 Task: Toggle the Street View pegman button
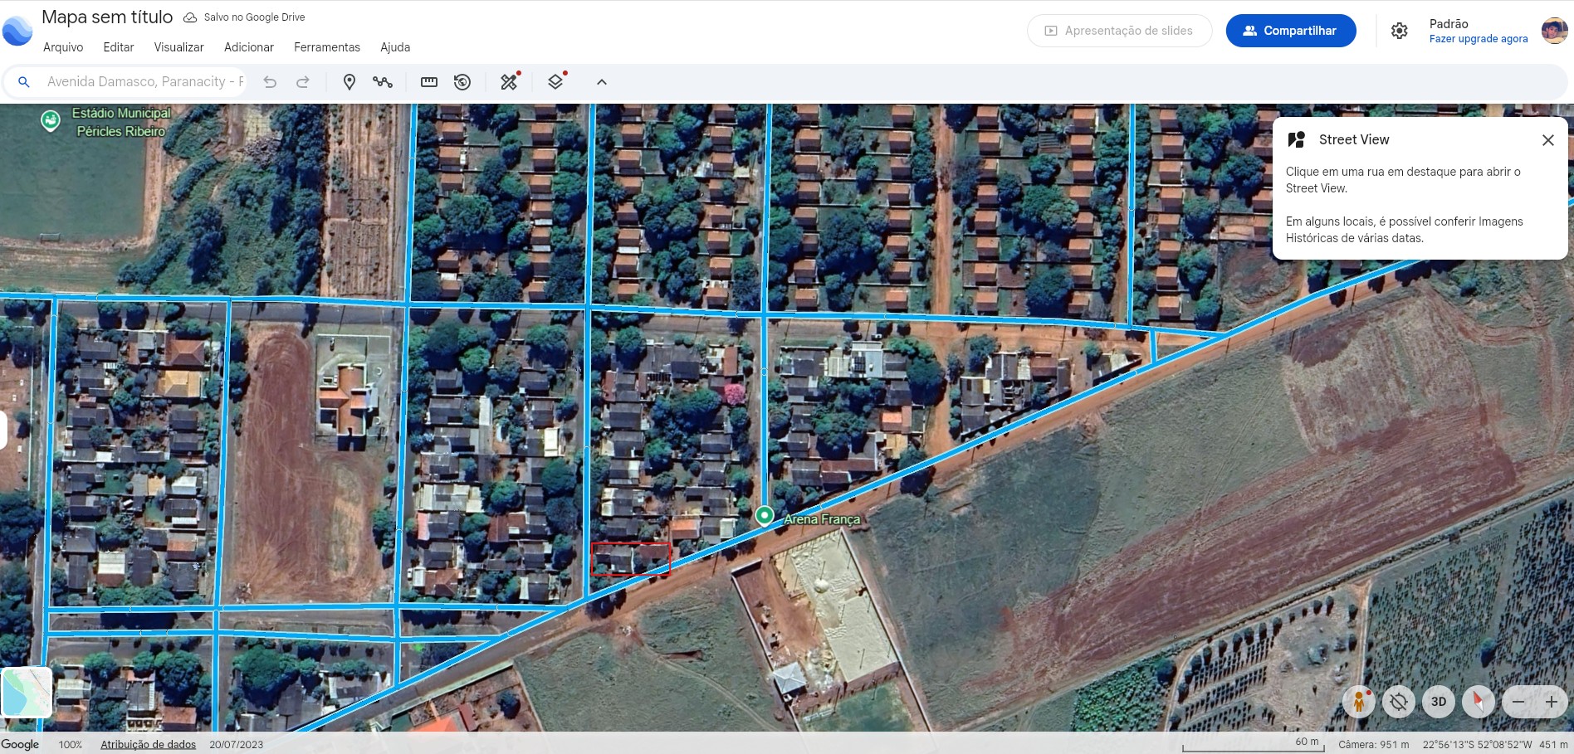(1359, 702)
